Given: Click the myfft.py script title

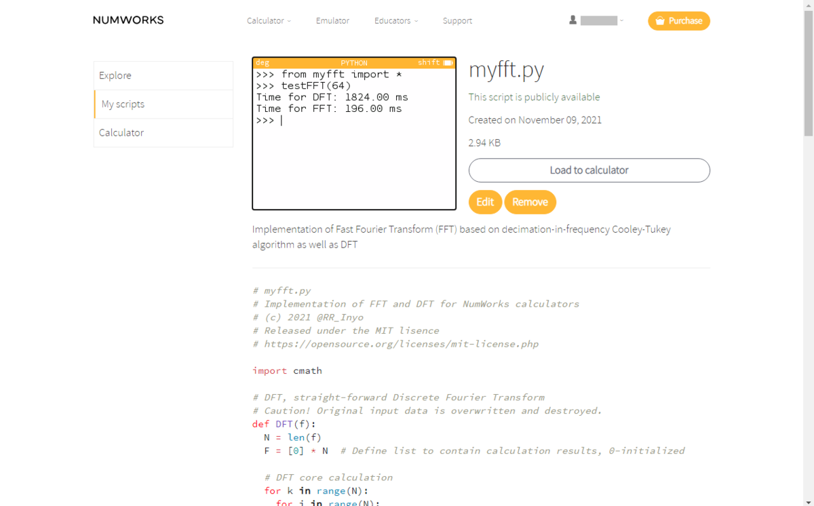Looking at the screenshot, I should [x=507, y=70].
